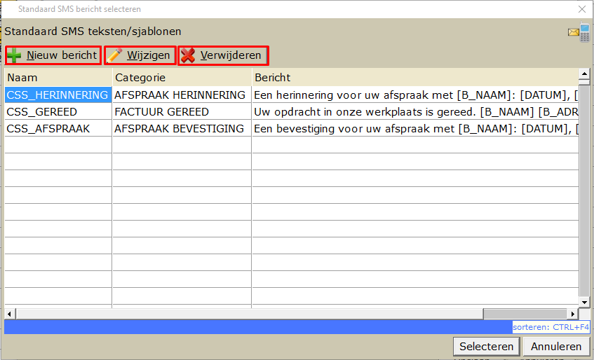Click the AFSPRAAK HERINNERING category cell

[x=182, y=95]
